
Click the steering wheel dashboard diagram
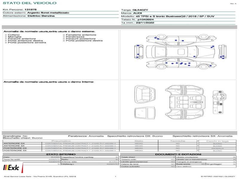click(x=220, y=102)
